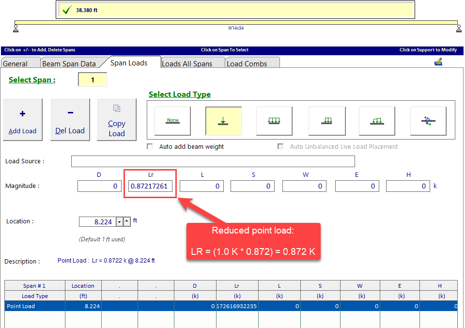Switch to Beam Span Data tab

70,63
